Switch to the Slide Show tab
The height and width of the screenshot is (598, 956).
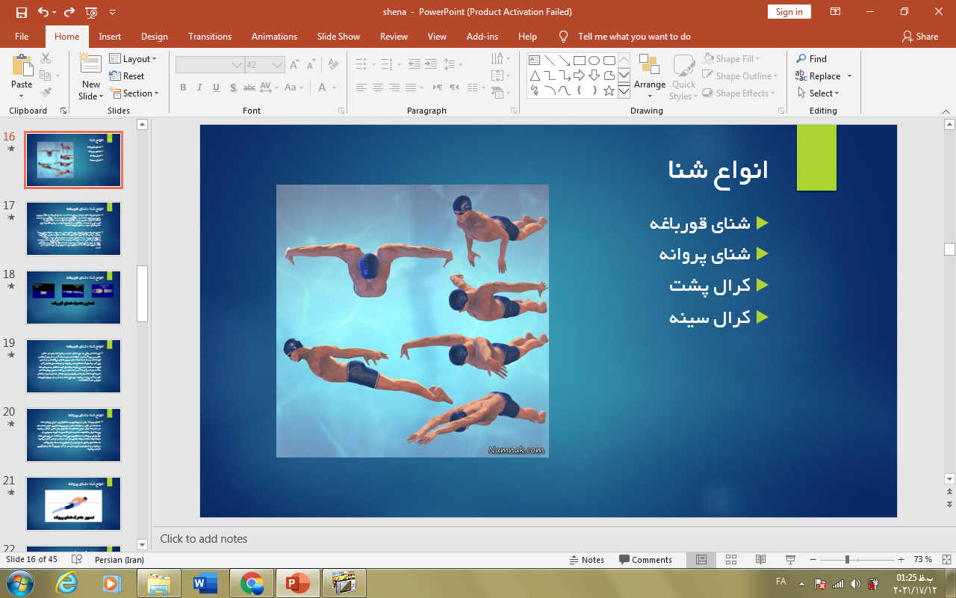(x=338, y=37)
